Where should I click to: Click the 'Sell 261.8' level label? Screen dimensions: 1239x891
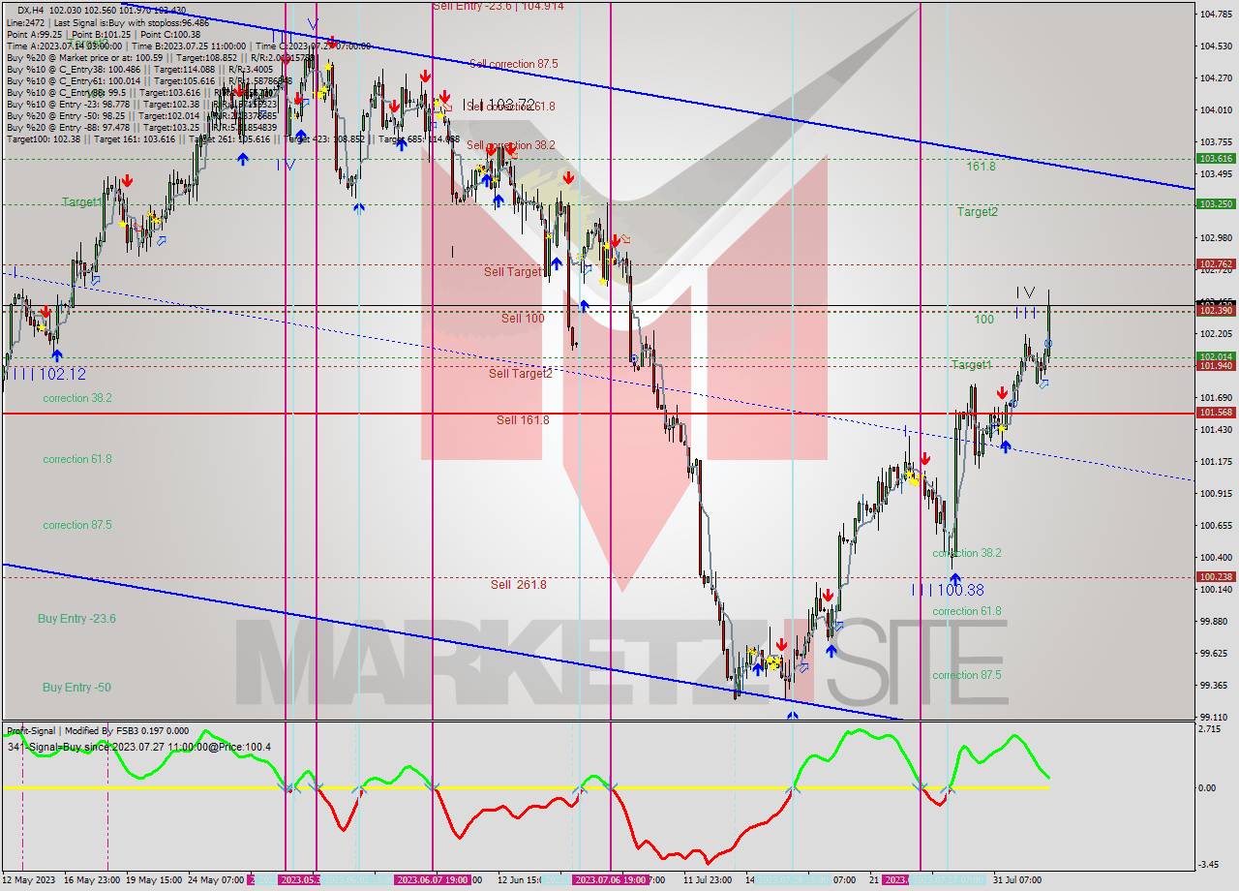coord(518,585)
